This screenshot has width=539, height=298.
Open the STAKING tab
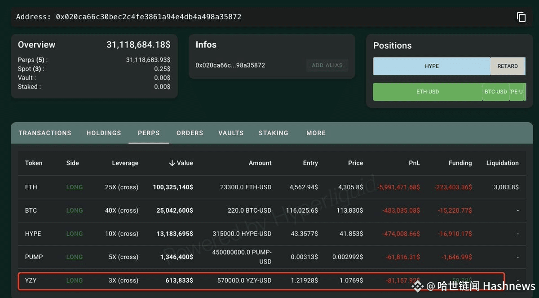click(274, 133)
